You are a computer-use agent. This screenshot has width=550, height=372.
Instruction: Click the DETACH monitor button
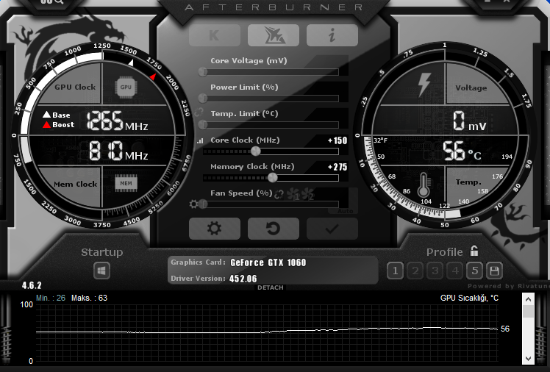[271, 287]
